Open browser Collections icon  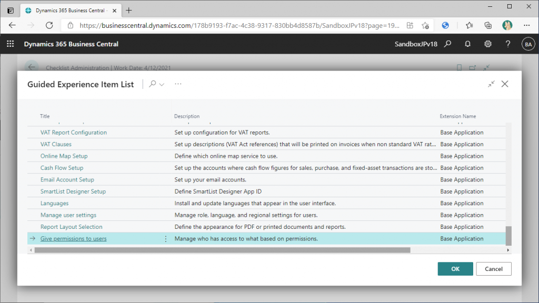(x=488, y=25)
